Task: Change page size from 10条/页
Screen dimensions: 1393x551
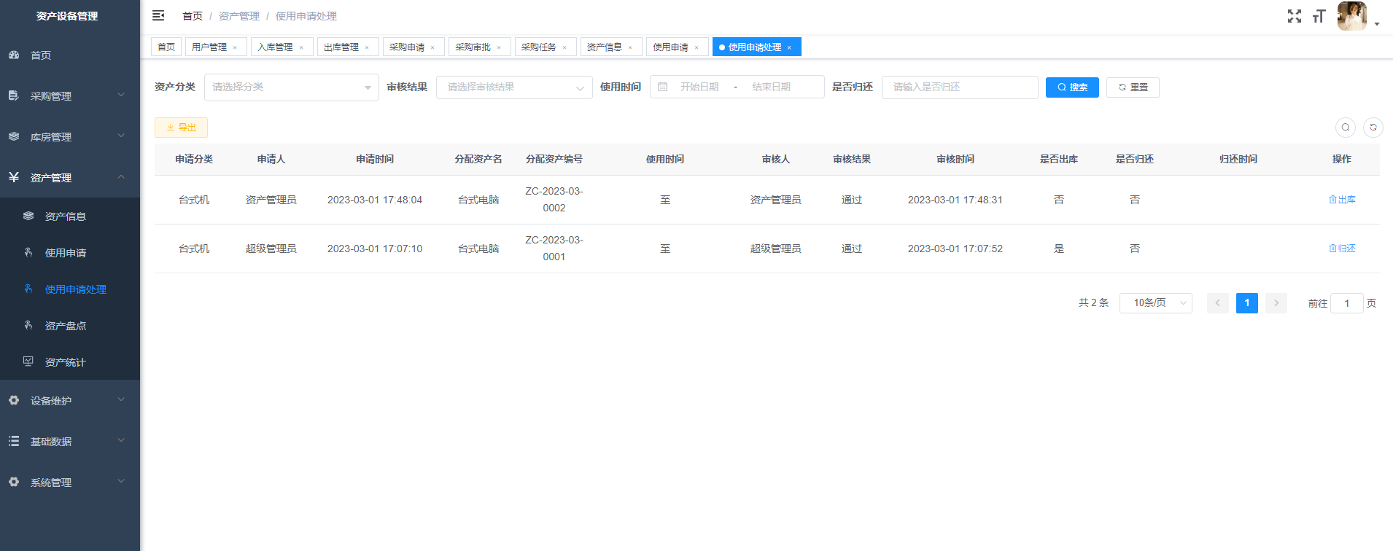Action: pos(1156,303)
